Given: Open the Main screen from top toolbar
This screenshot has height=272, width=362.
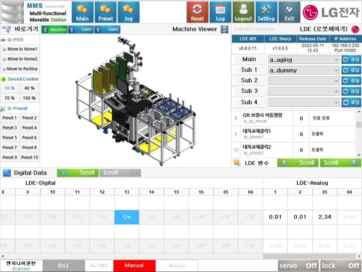Looking at the screenshot, I should pos(82,12).
